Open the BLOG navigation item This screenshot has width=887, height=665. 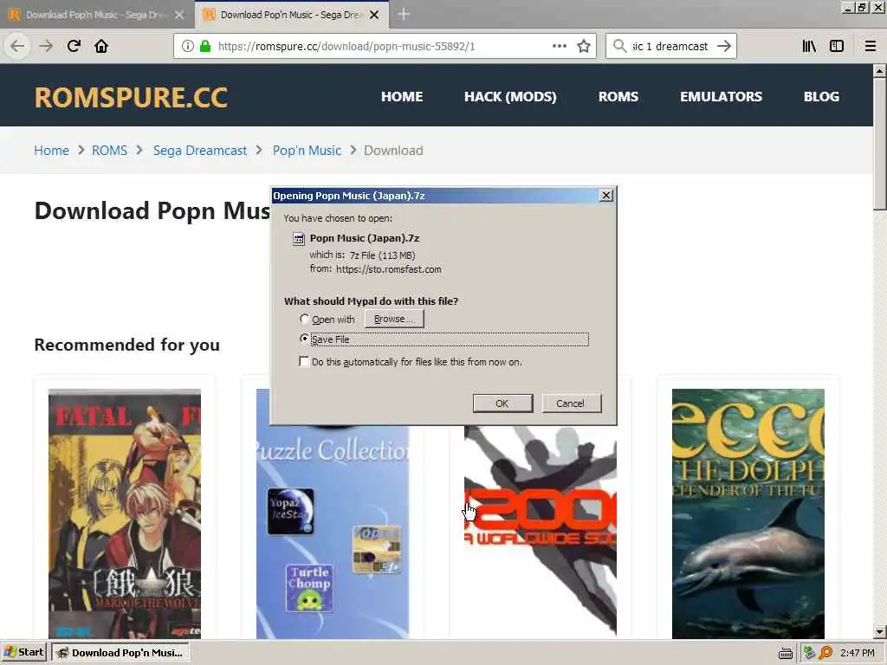click(821, 96)
